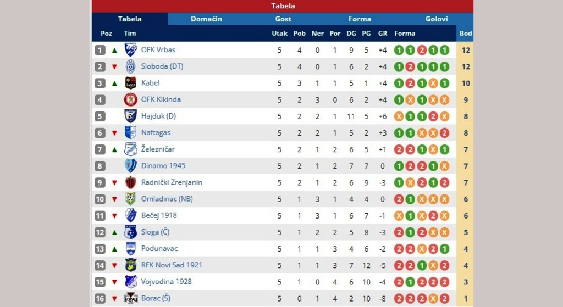Open the Vojvodina 1928 team link
The width and height of the screenshot is (563, 307).
click(x=166, y=282)
